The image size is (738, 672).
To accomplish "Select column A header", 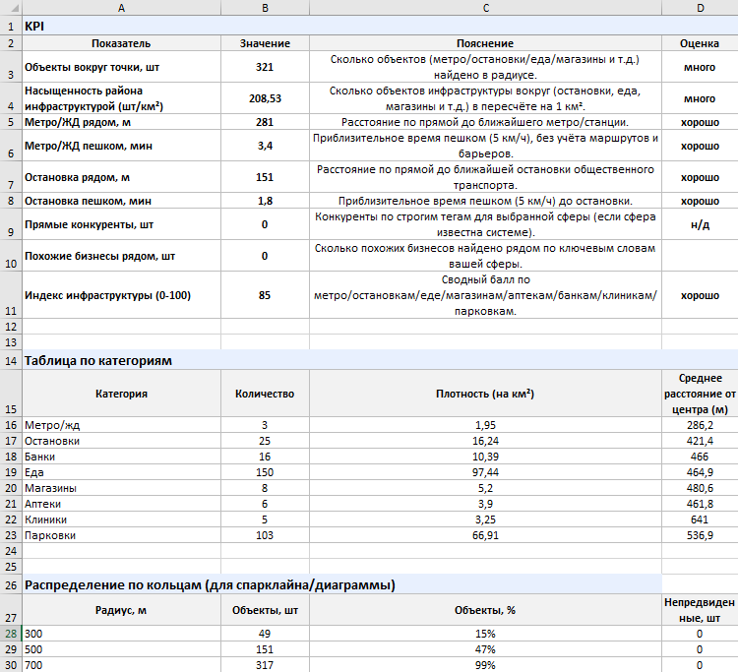I will 121,8.
